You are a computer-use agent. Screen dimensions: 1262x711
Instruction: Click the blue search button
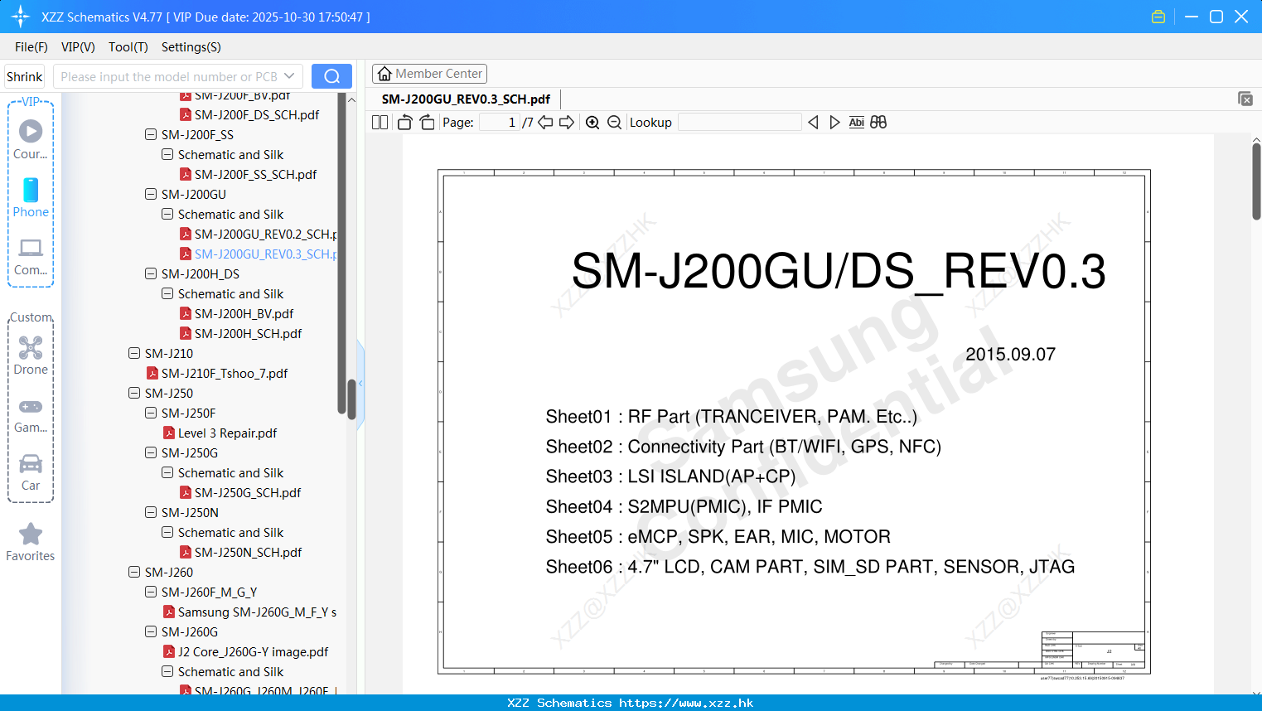pyautogui.click(x=331, y=76)
